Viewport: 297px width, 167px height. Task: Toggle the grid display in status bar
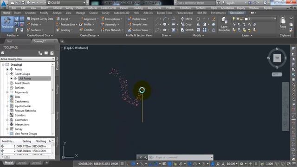point(123,164)
